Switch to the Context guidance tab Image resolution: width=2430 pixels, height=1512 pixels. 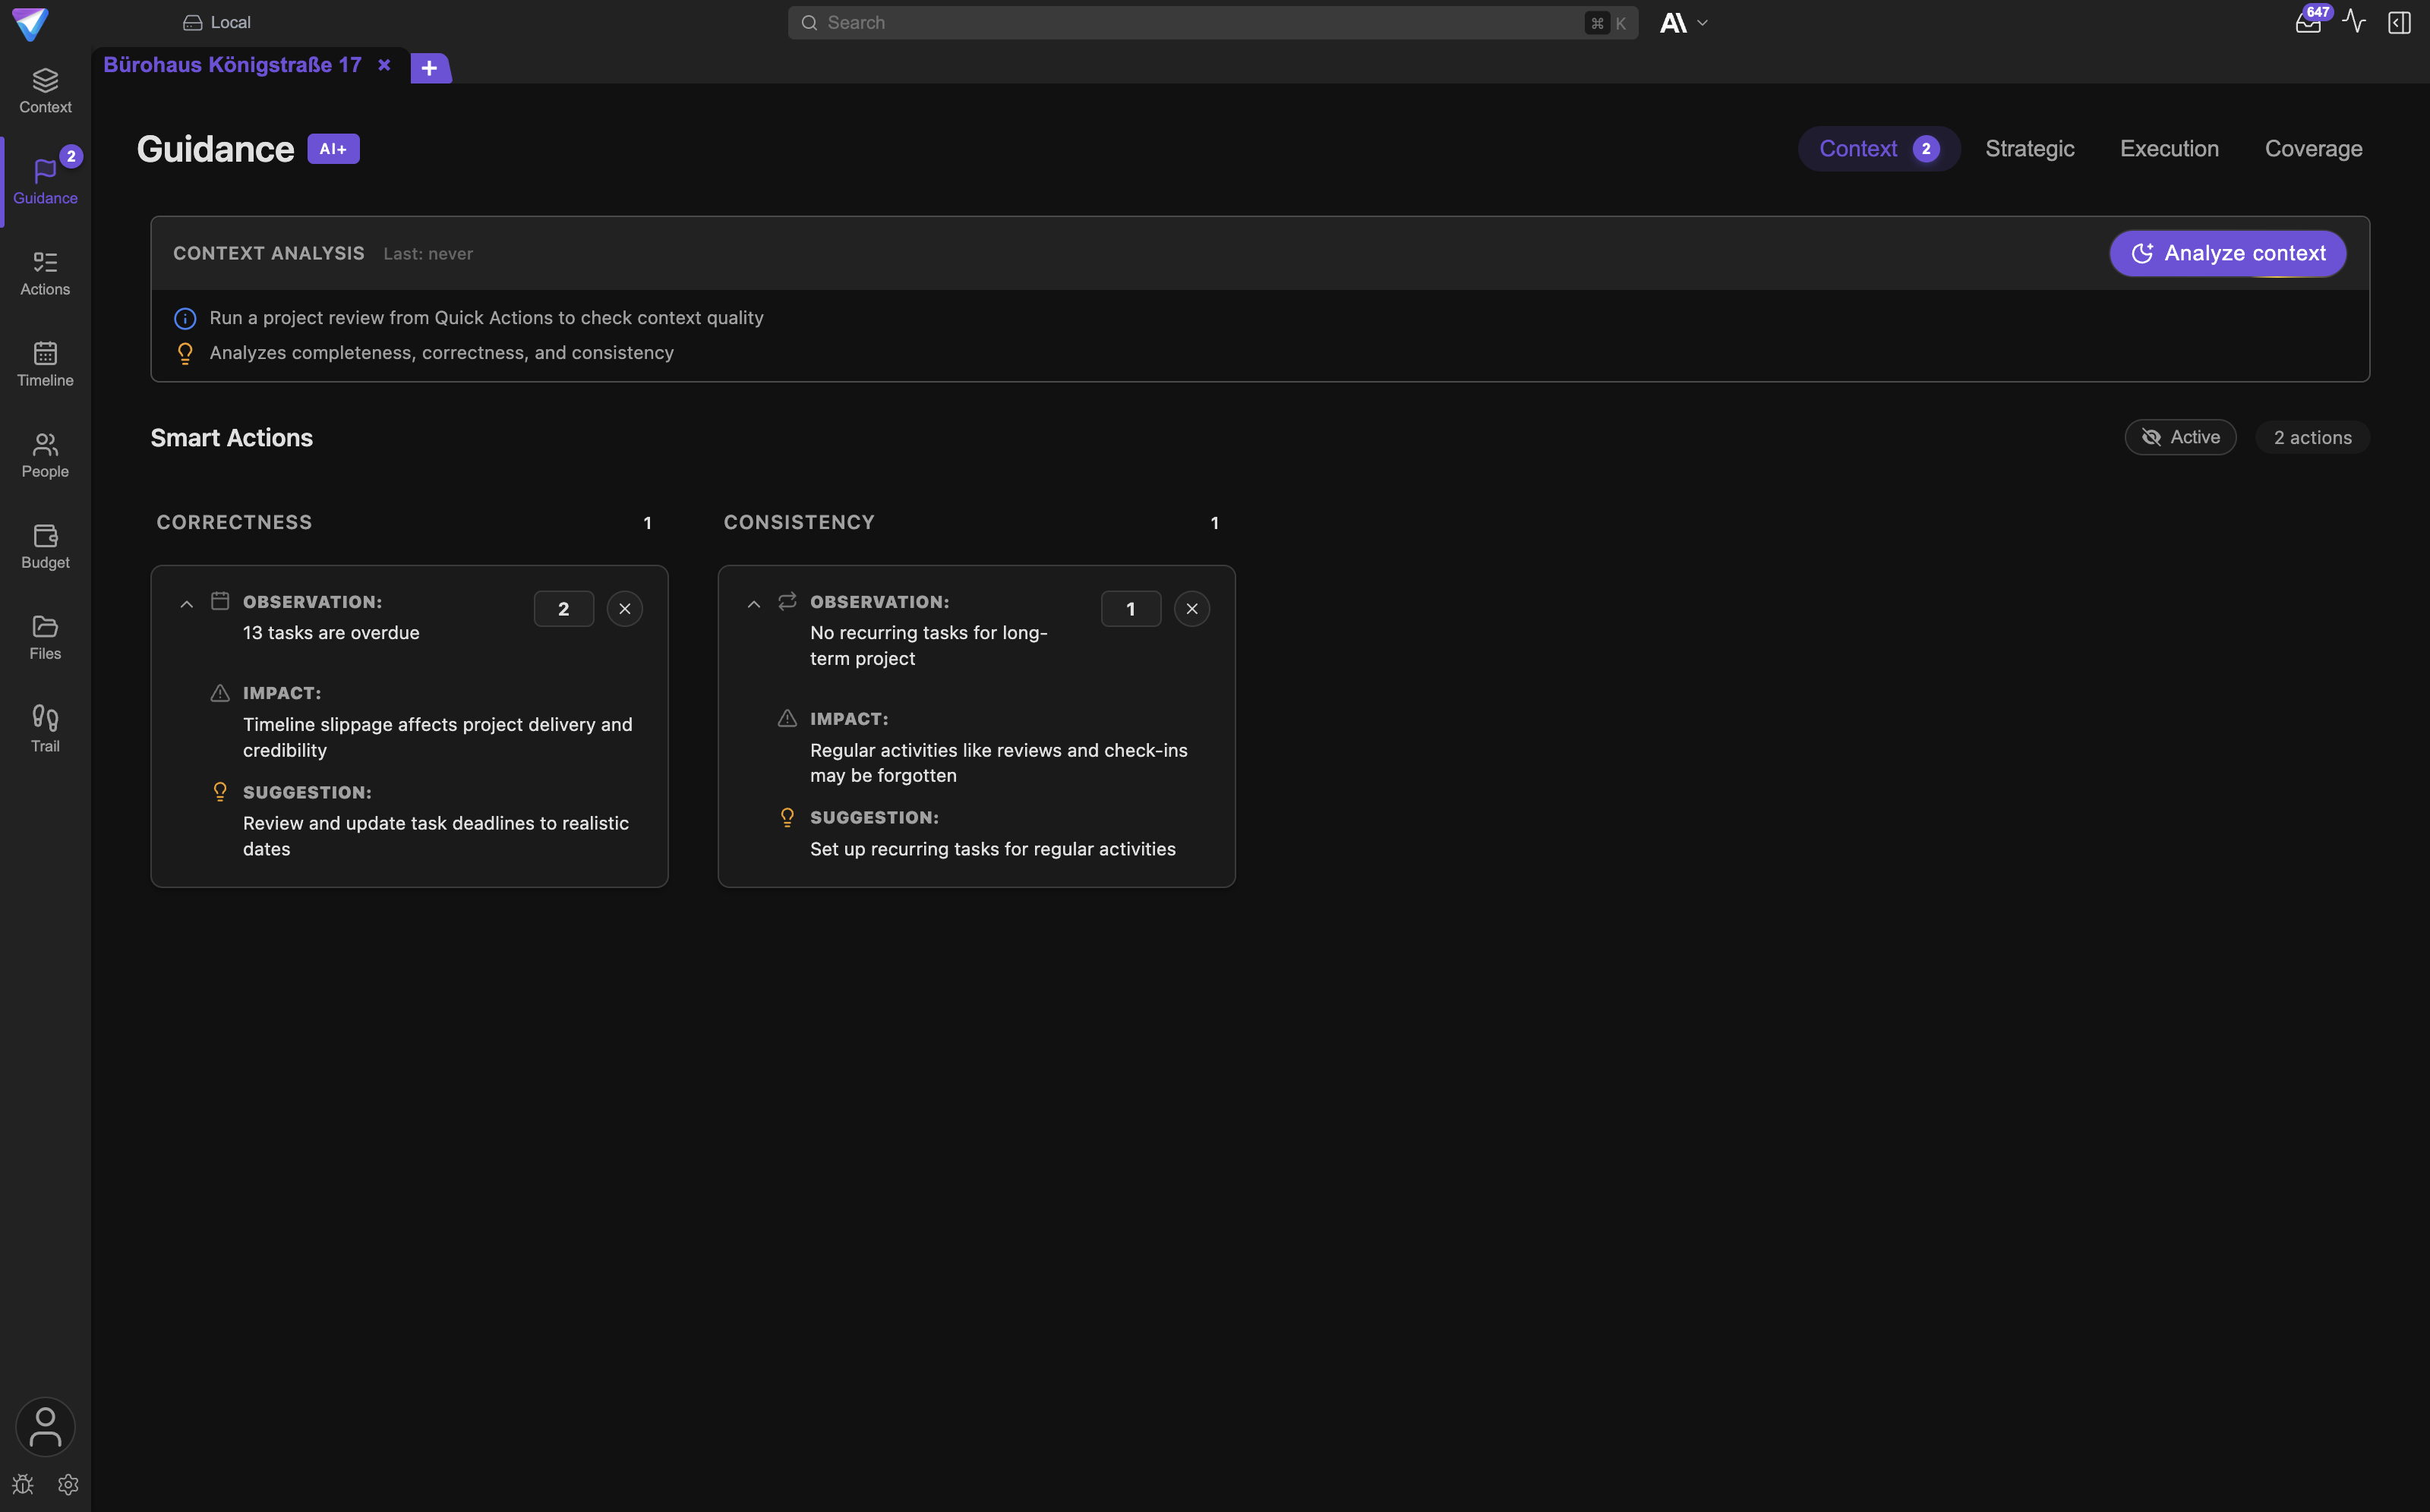point(1879,149)
